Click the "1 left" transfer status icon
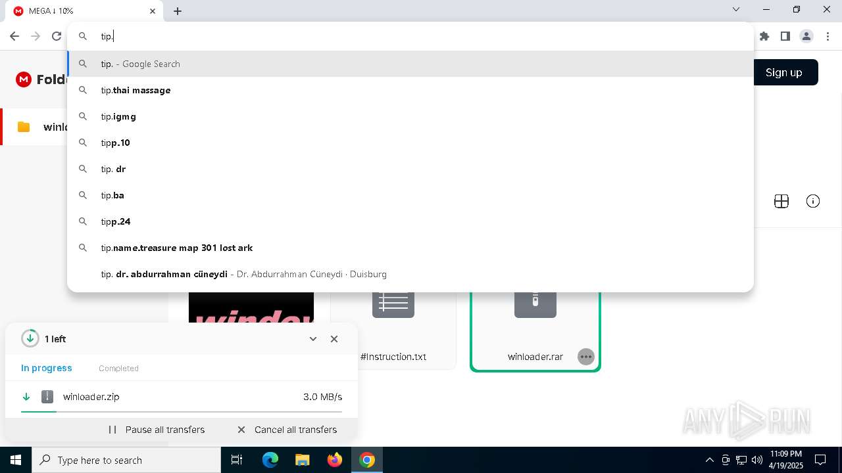This screenshot has width=842, height=473. pyautogui.click(x=30, y=339)
